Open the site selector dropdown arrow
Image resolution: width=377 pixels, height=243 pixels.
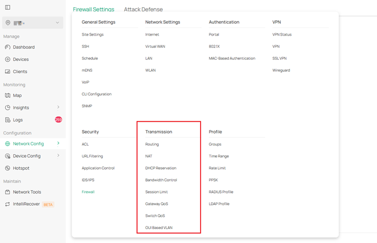(57, 23)
